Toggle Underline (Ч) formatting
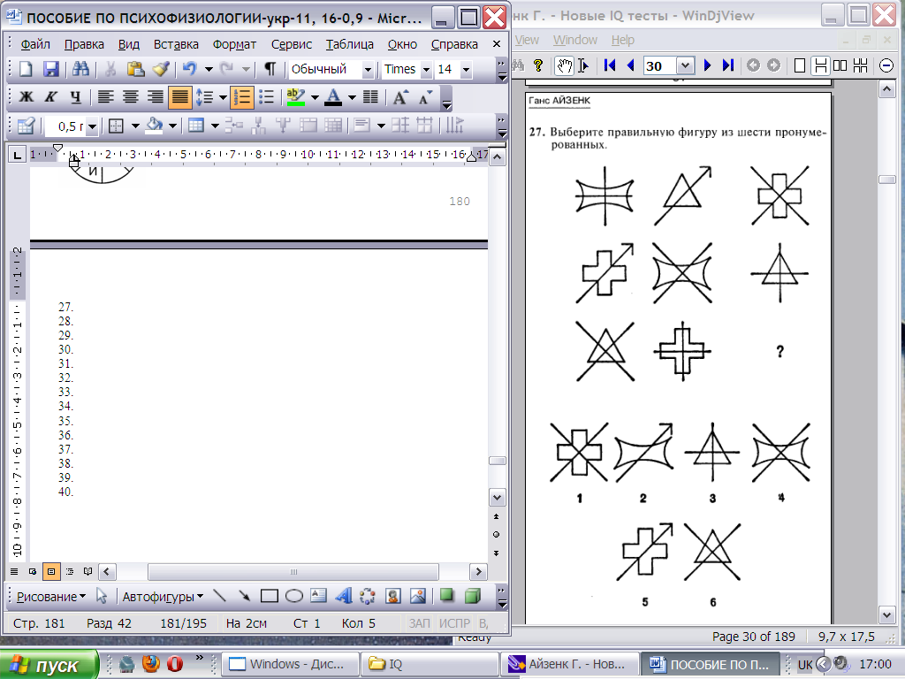The width and height of the screenshot is (905, 679). pos(76,97)
